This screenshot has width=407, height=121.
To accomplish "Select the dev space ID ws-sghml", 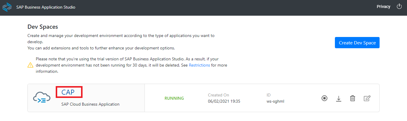I will point(276,101).
